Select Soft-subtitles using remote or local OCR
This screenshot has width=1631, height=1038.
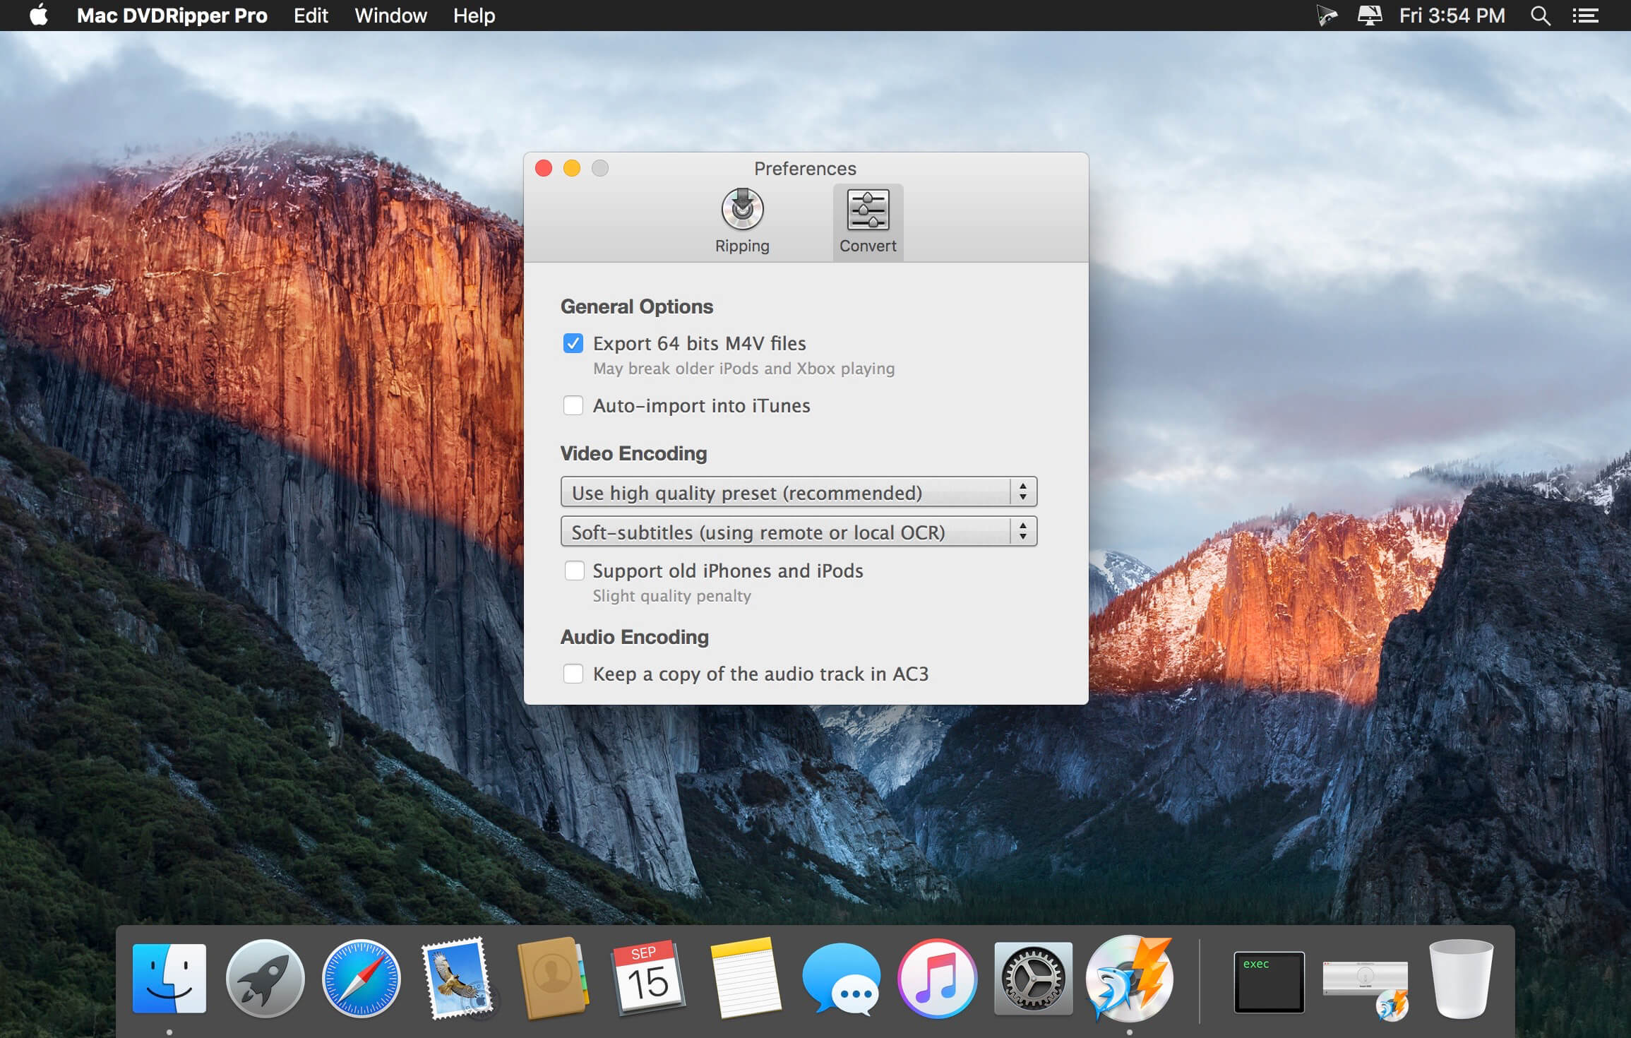794,532
